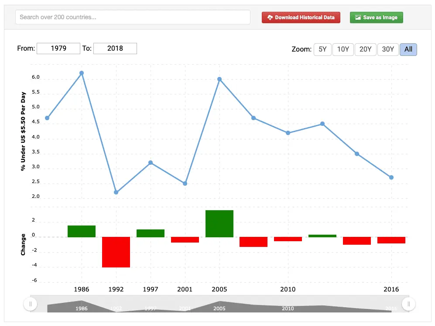
Task: Click the picture icon in Save as Image
Action: [x=358, y=17]
